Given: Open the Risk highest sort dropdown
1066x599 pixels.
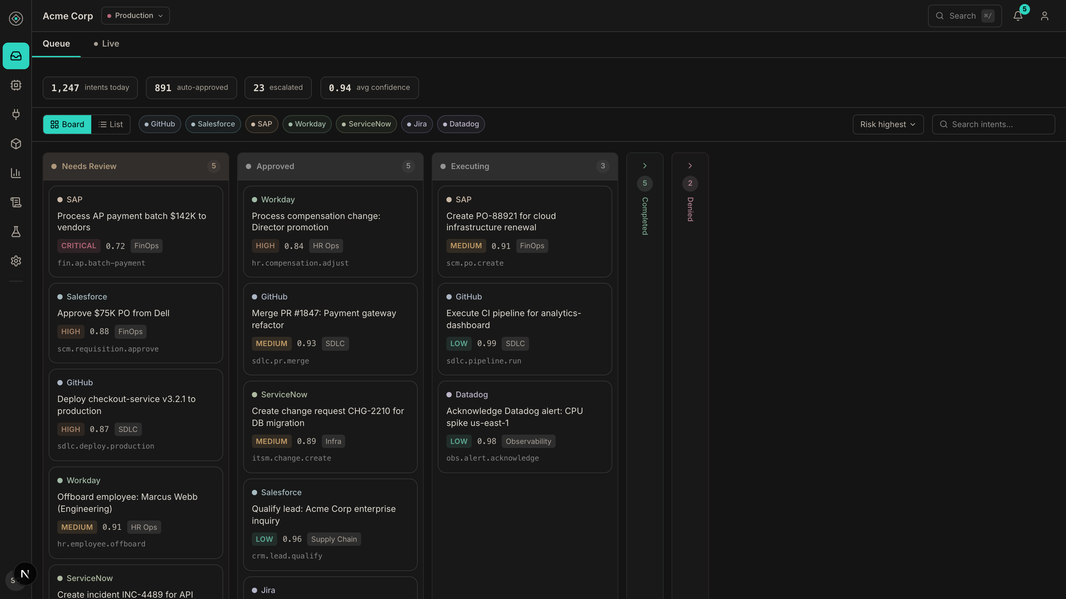Looking at the screenshot, I should coord(888,124).
